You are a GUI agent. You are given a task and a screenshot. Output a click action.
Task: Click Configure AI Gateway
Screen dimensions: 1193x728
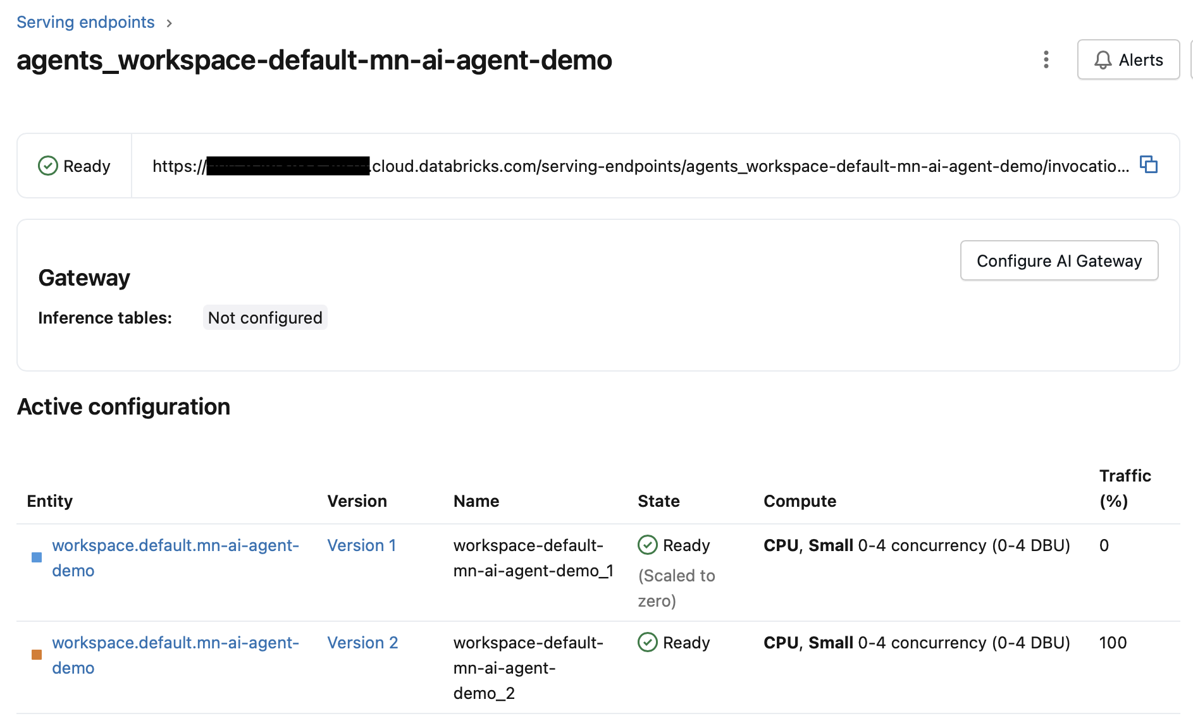coord(1060,260)
